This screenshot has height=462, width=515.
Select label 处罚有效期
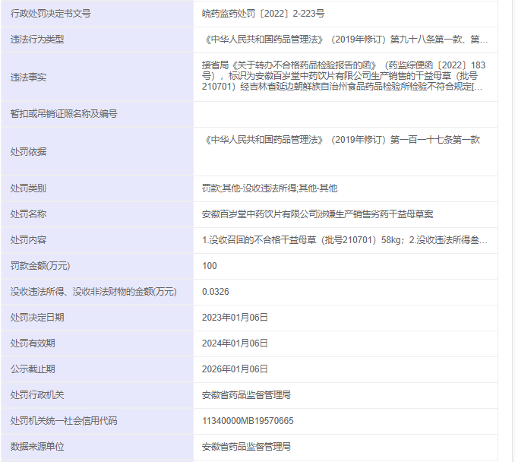coord(33,343)
